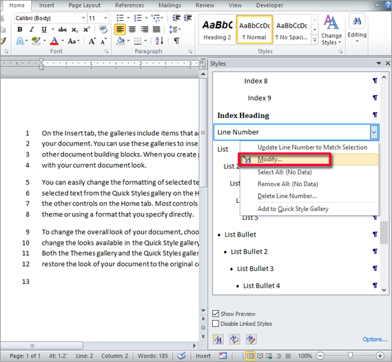The image size is (392, 362).
Task: Decrease paragraph indent
Action: pos(176,18)
